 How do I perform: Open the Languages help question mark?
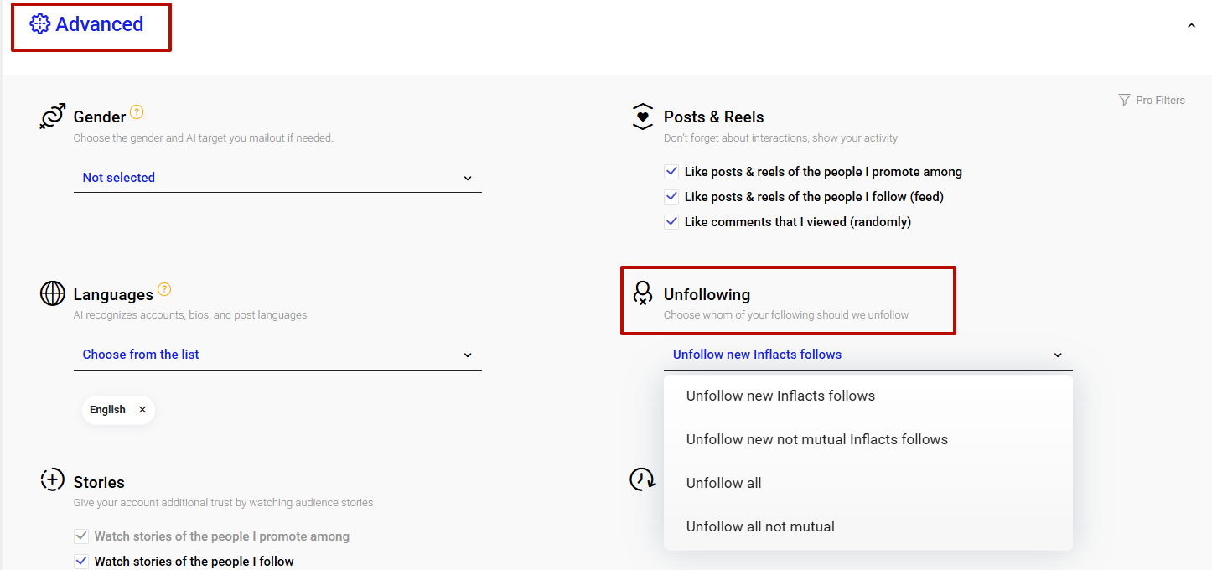tap(164, 291)
